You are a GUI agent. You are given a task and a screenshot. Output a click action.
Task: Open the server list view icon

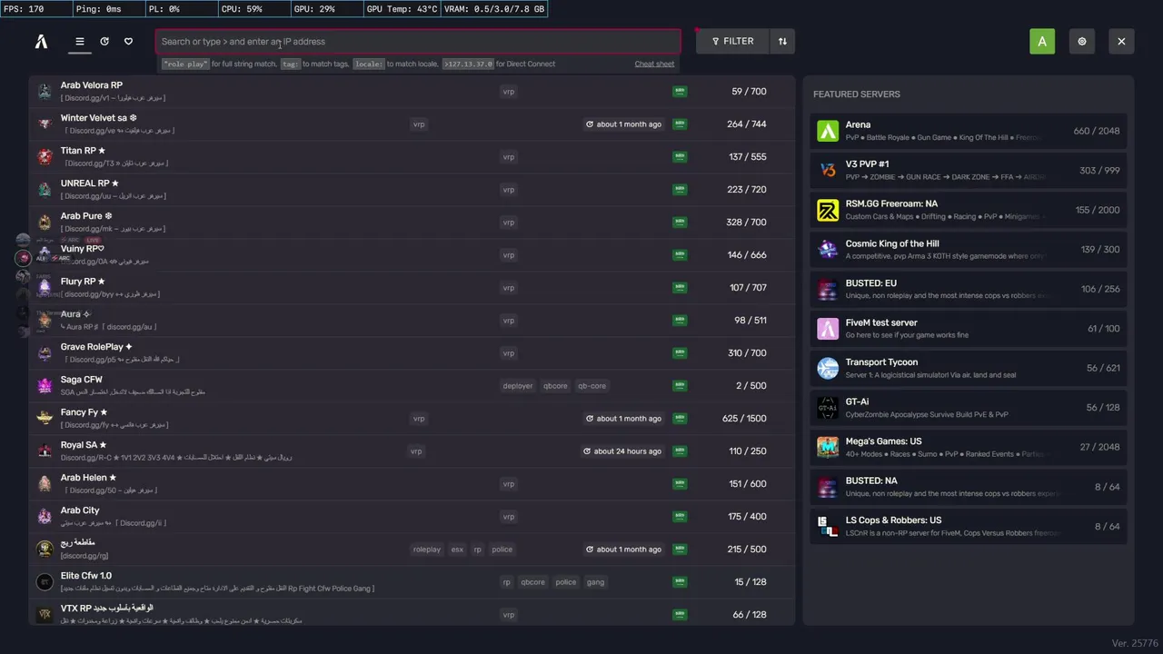coord(80,41)
